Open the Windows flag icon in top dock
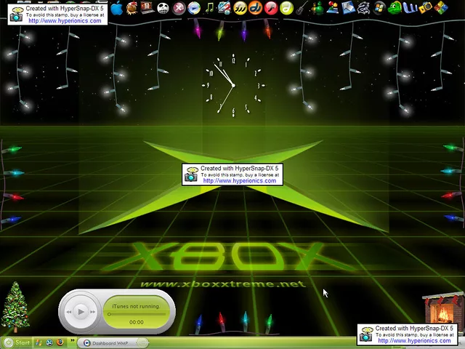 click(x=379, y=8)
